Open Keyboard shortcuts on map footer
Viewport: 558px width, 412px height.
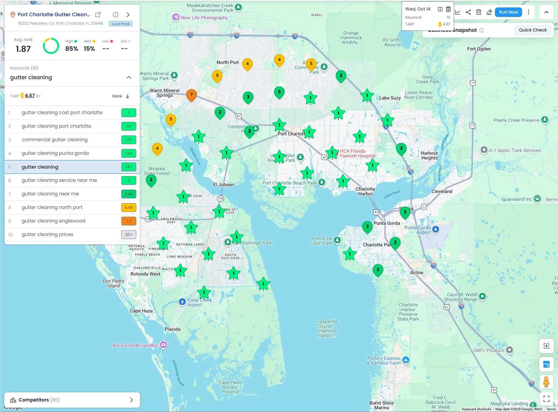point(476,409)
